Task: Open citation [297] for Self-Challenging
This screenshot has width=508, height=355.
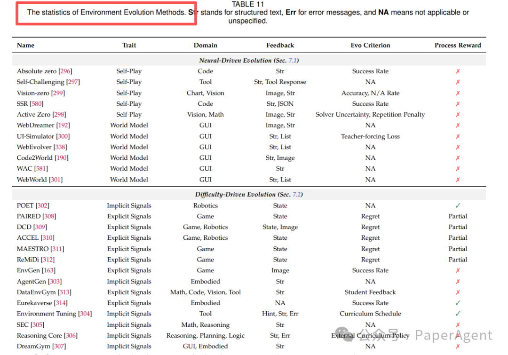Action: (x=73, y=82)
